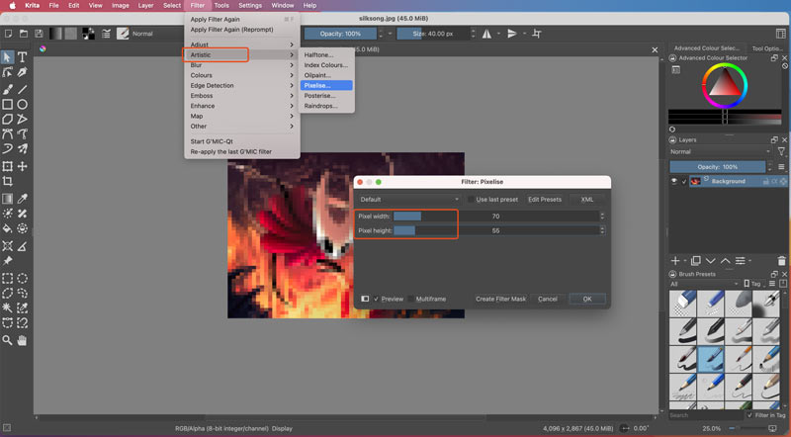791x437 pixels.
Task: Toggle Background layer lock icon
Action: (x=765, y=181)
